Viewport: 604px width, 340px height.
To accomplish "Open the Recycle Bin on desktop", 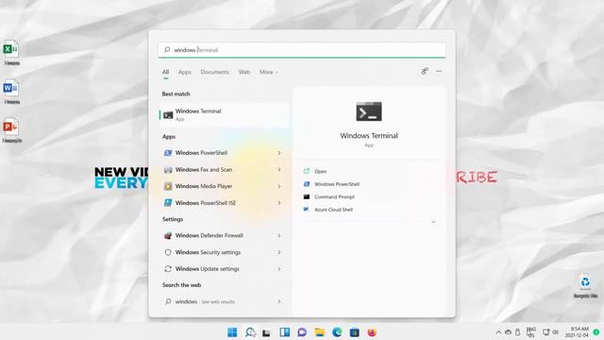I will [x=585, y=286].
